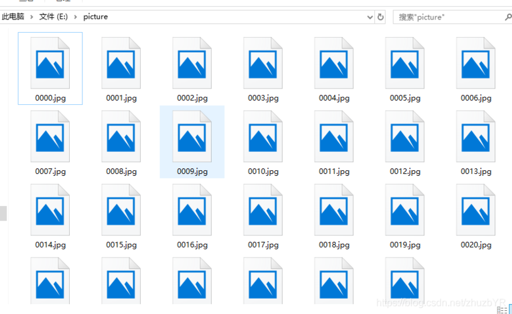This screenshot has width=512, height=314.
Task: Click the 0016.jpg file name label
Action: click(192, 245)
